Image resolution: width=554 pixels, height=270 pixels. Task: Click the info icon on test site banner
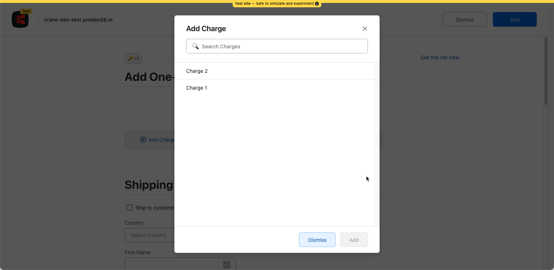click(x=317, y=4)
